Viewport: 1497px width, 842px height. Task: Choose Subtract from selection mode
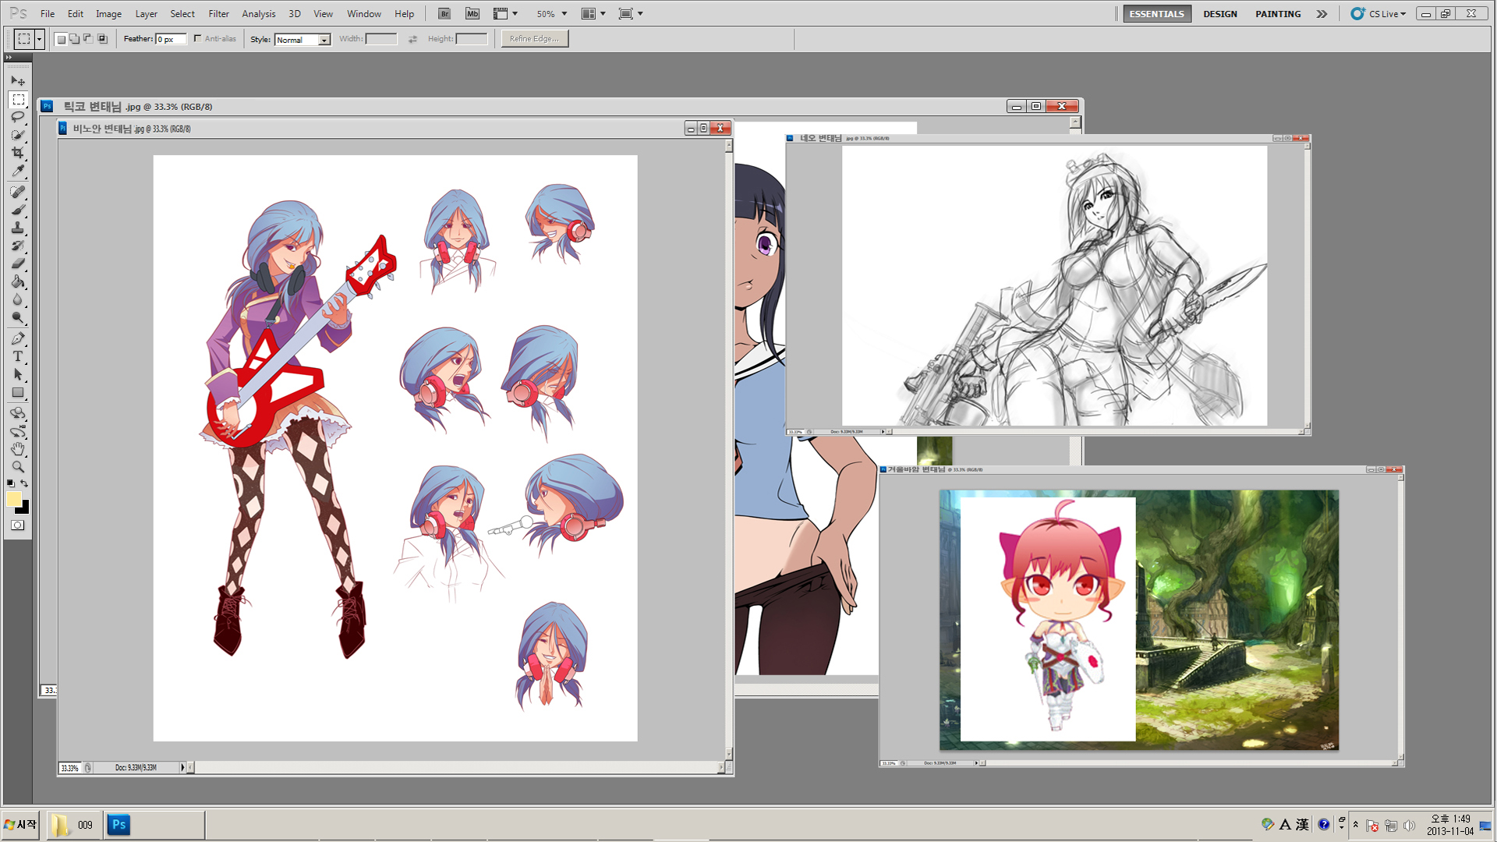[87, 39]
